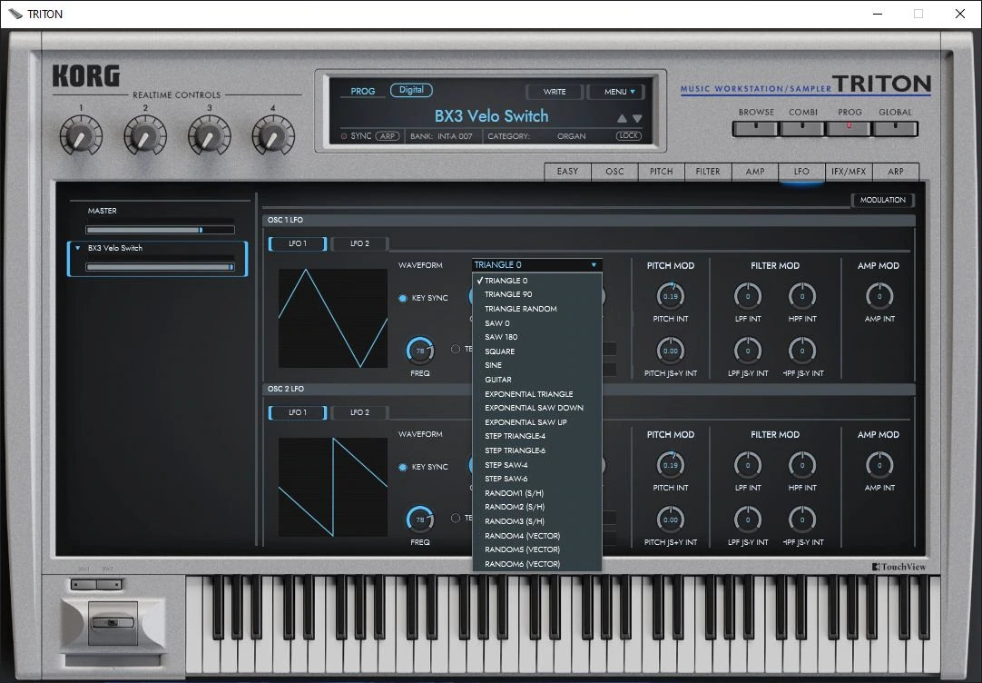Select GUITAR waveform option

click(x=536, y=380)
